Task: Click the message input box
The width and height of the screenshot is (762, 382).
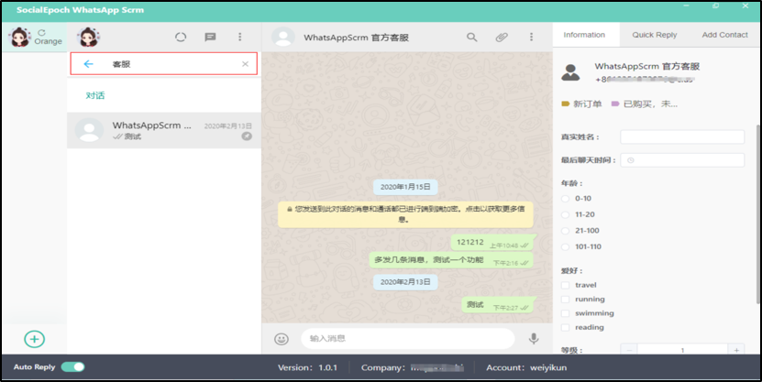Action: point(407,338)
